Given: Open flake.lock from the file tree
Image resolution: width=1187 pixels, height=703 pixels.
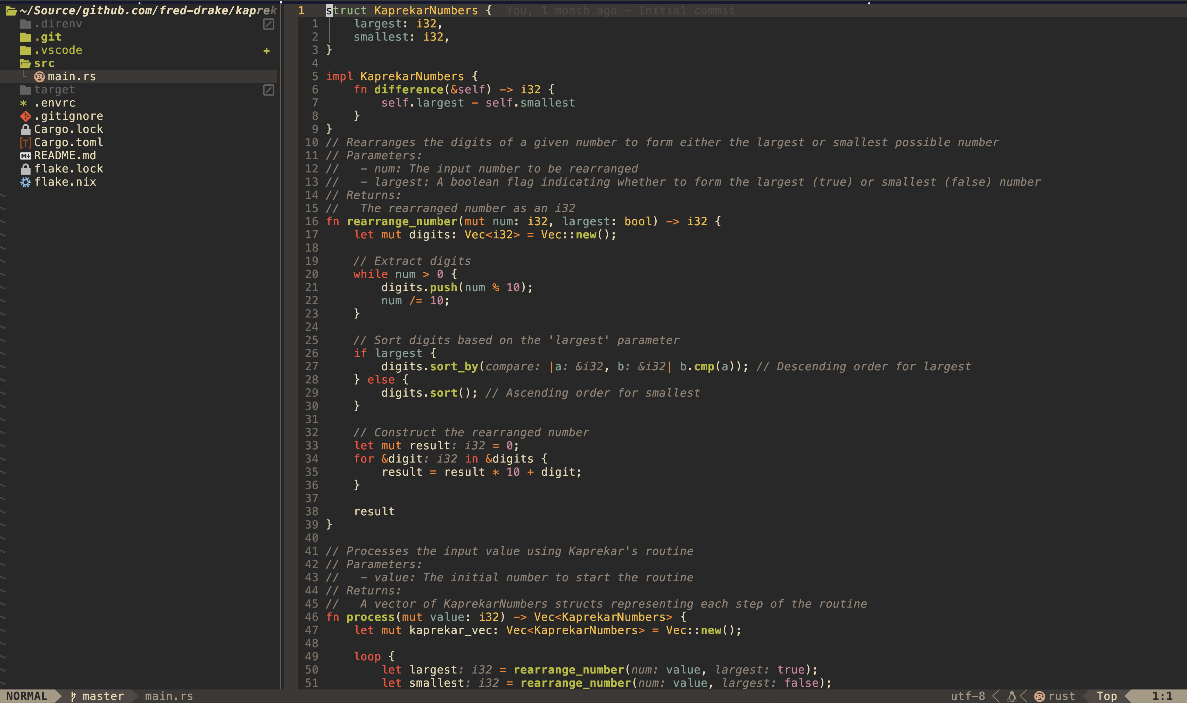Looking at the screenshot, I should coord(69,169).
